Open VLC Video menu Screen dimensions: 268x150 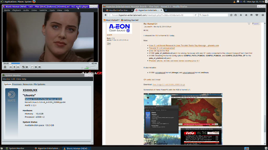(x=34, y=10)
